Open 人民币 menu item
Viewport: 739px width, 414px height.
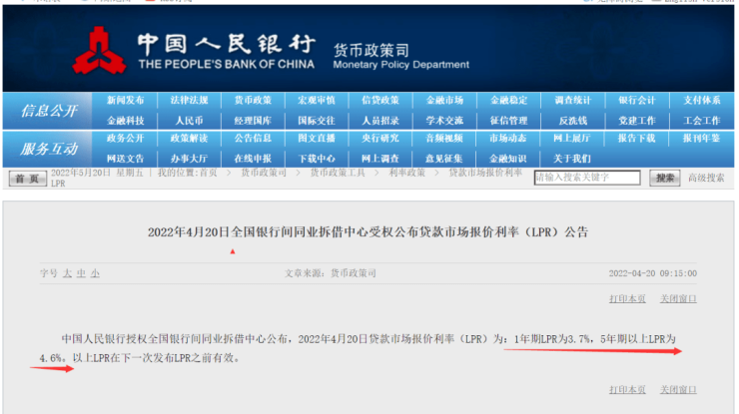tap(189, 121)
